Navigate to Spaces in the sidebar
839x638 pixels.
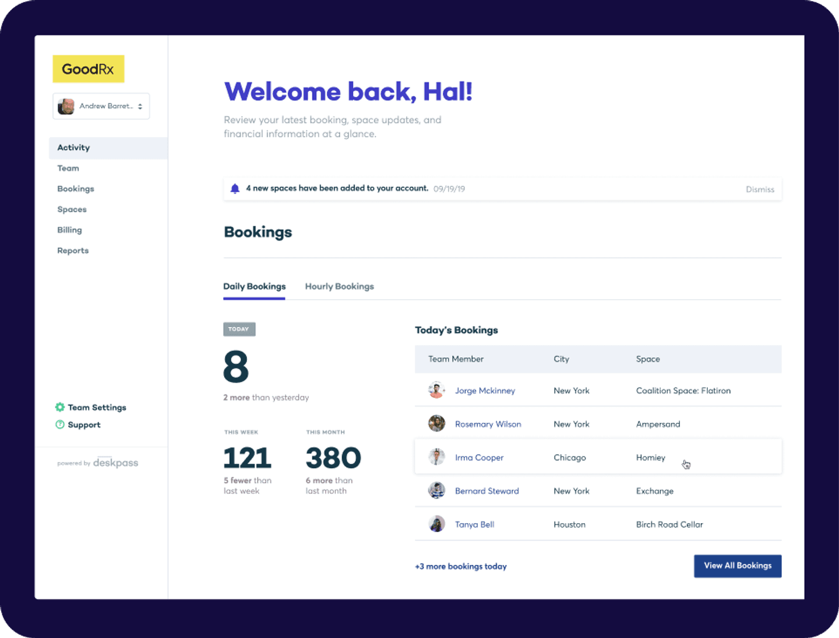click(72, 209)
